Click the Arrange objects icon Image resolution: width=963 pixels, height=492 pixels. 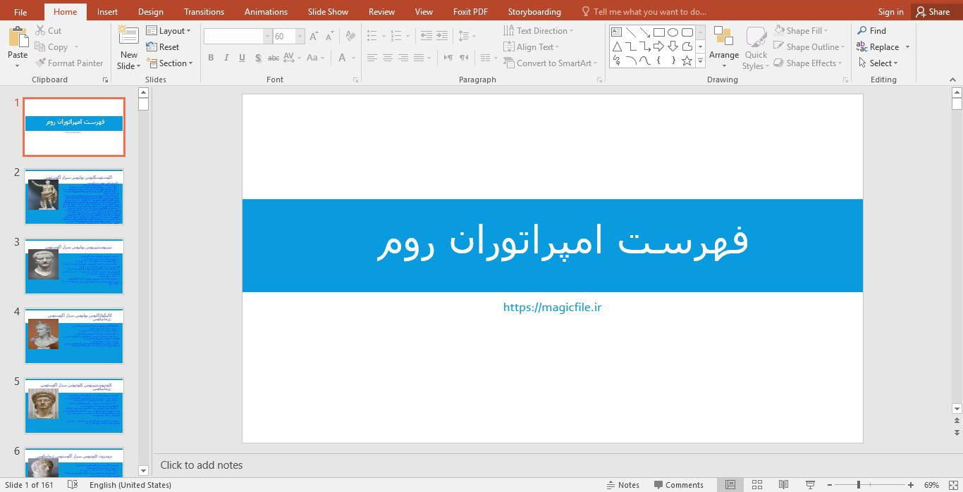723,37
